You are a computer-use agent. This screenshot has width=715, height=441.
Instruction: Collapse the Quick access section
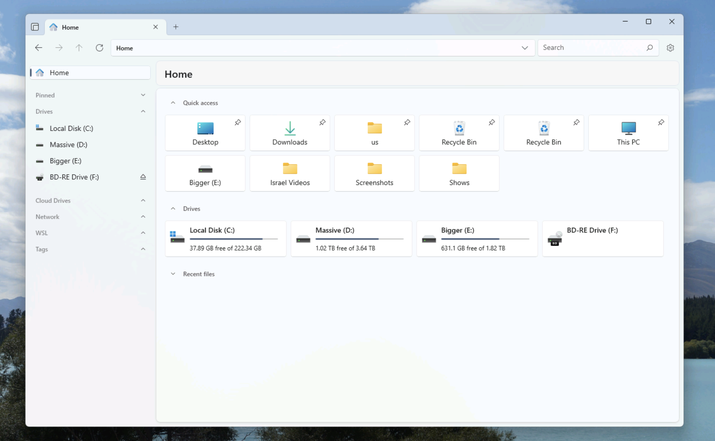(x=173, y=103)
